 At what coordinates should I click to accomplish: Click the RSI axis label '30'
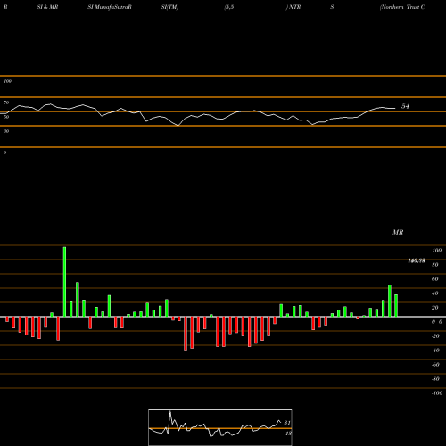coord(6,131)
